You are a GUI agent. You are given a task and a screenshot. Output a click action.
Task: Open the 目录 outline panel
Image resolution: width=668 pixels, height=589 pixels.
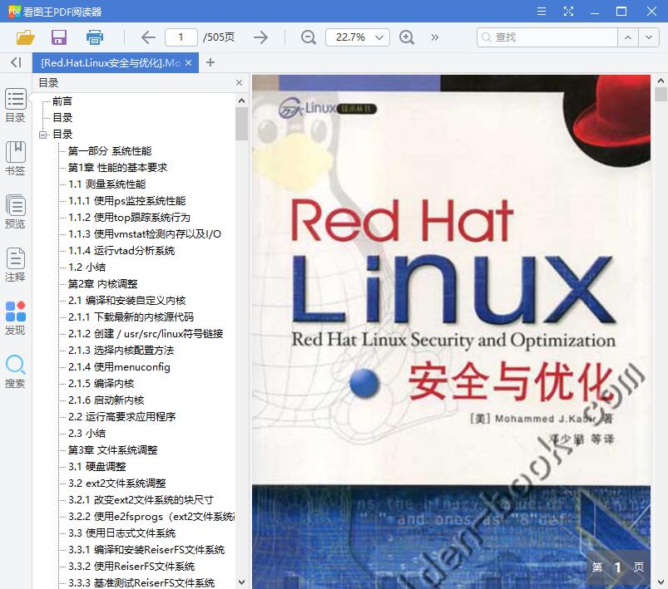tap(15, 106)
